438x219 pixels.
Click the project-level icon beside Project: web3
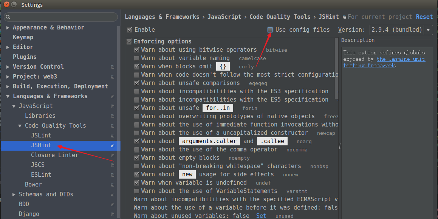(112, 77)
